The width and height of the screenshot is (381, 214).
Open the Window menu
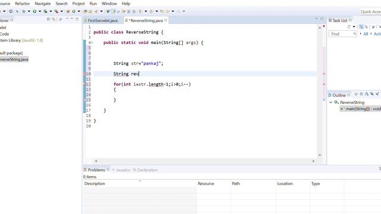[109, 4]
